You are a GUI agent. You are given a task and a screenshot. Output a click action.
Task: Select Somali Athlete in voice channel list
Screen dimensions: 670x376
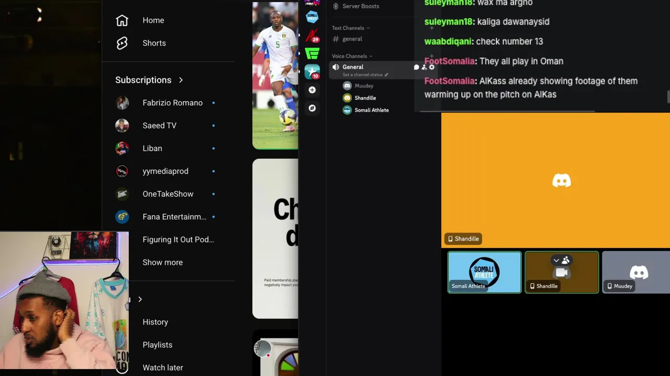point(371,110)
